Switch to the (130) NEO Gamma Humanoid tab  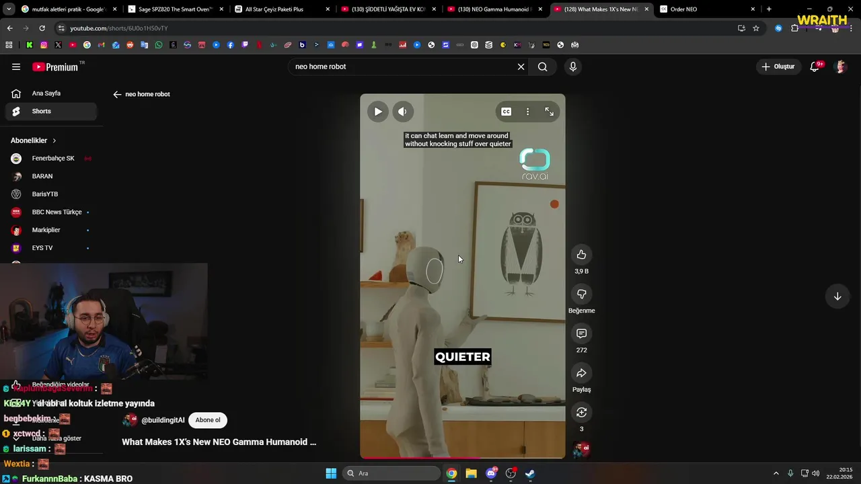(496, 9)
